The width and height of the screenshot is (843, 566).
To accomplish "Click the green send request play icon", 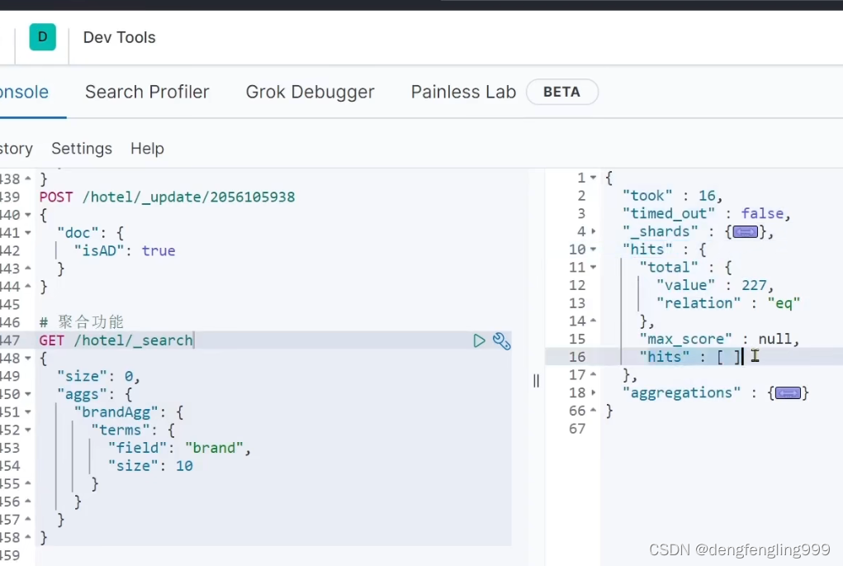I will [x=479, y=340].
